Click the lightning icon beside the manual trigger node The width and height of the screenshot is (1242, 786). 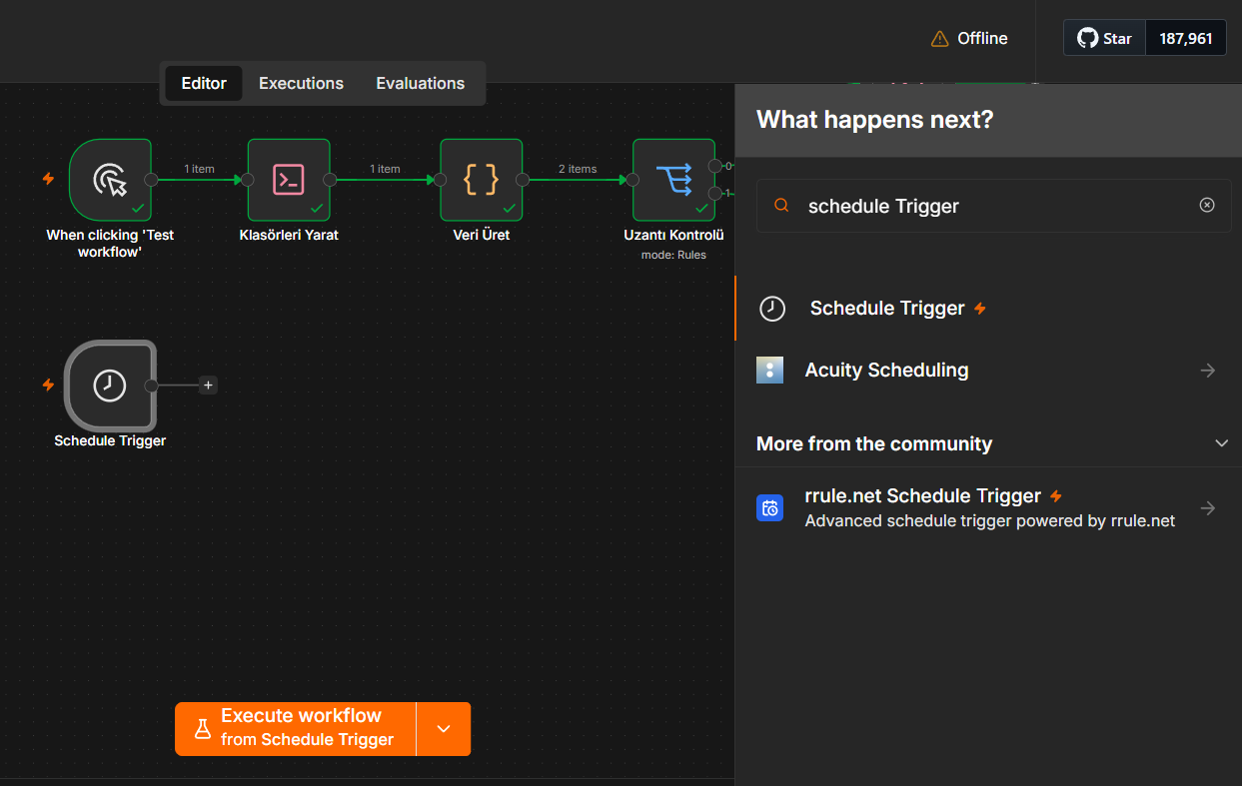48,179
